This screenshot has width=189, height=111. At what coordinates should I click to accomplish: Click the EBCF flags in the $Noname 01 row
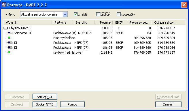(119, 33)
